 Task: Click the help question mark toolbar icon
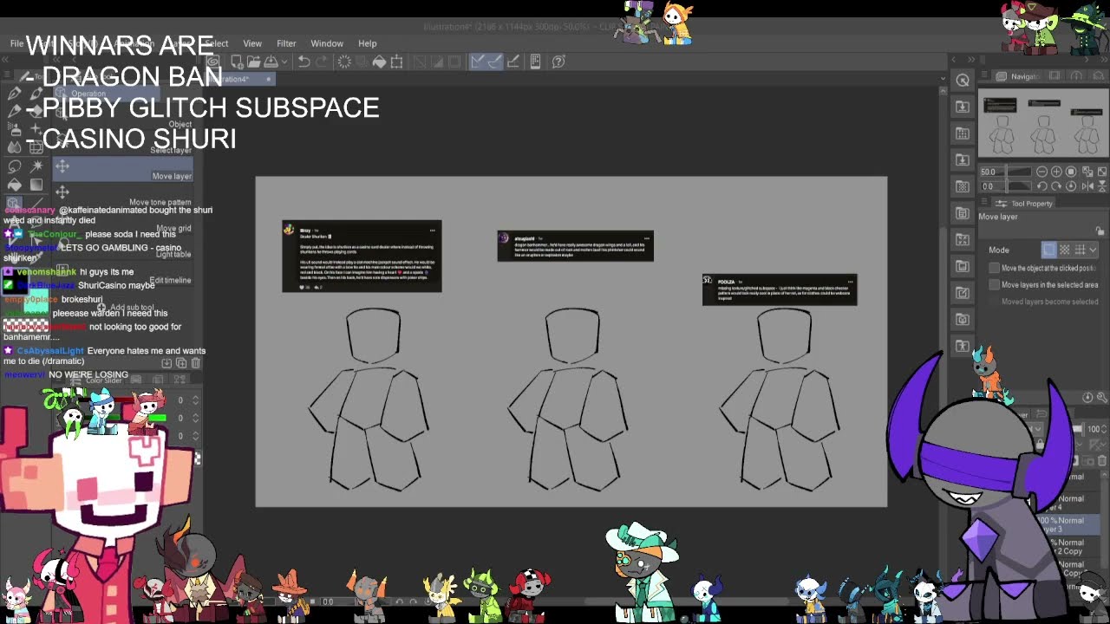558,62
